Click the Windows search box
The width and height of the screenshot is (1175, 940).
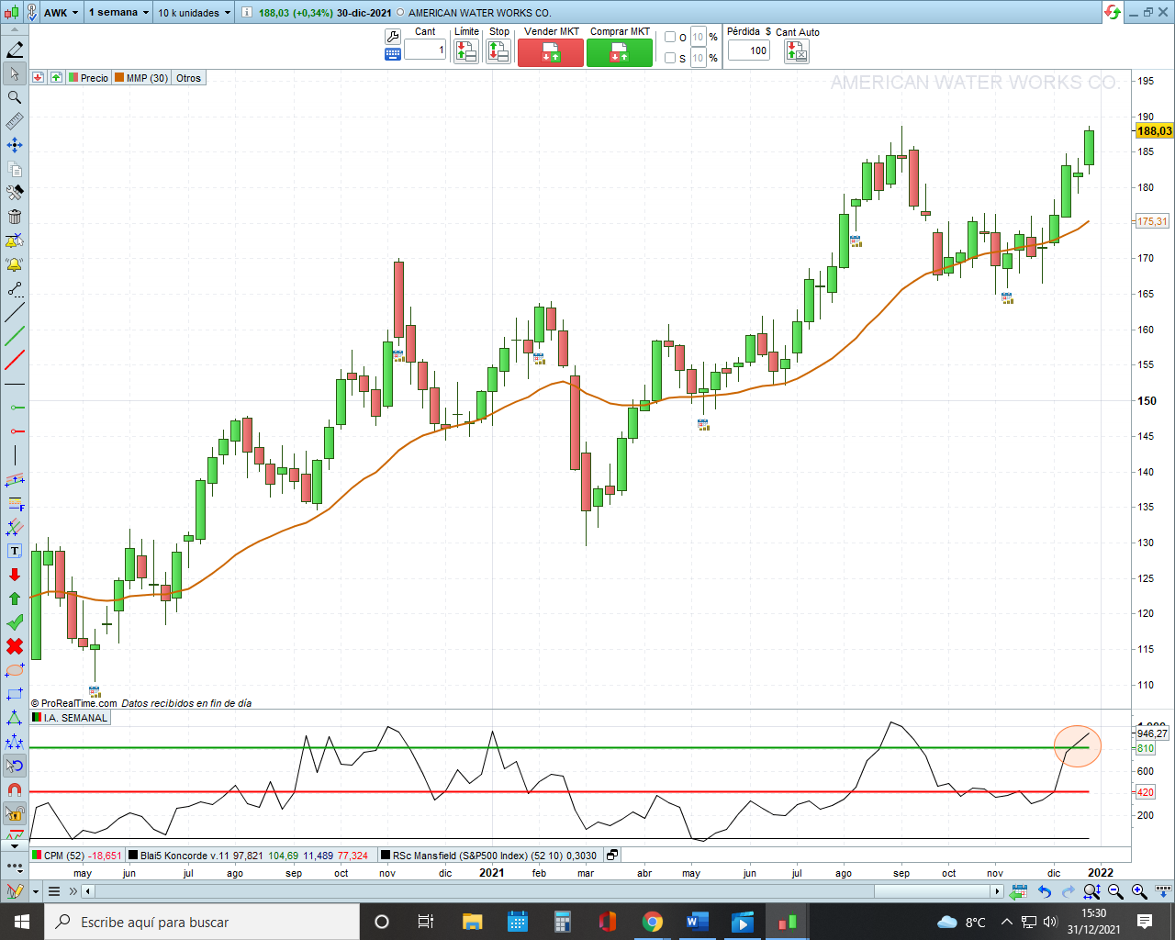click(x=202, y=922)
